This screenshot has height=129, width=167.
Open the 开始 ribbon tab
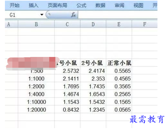(x=14, y=5)
